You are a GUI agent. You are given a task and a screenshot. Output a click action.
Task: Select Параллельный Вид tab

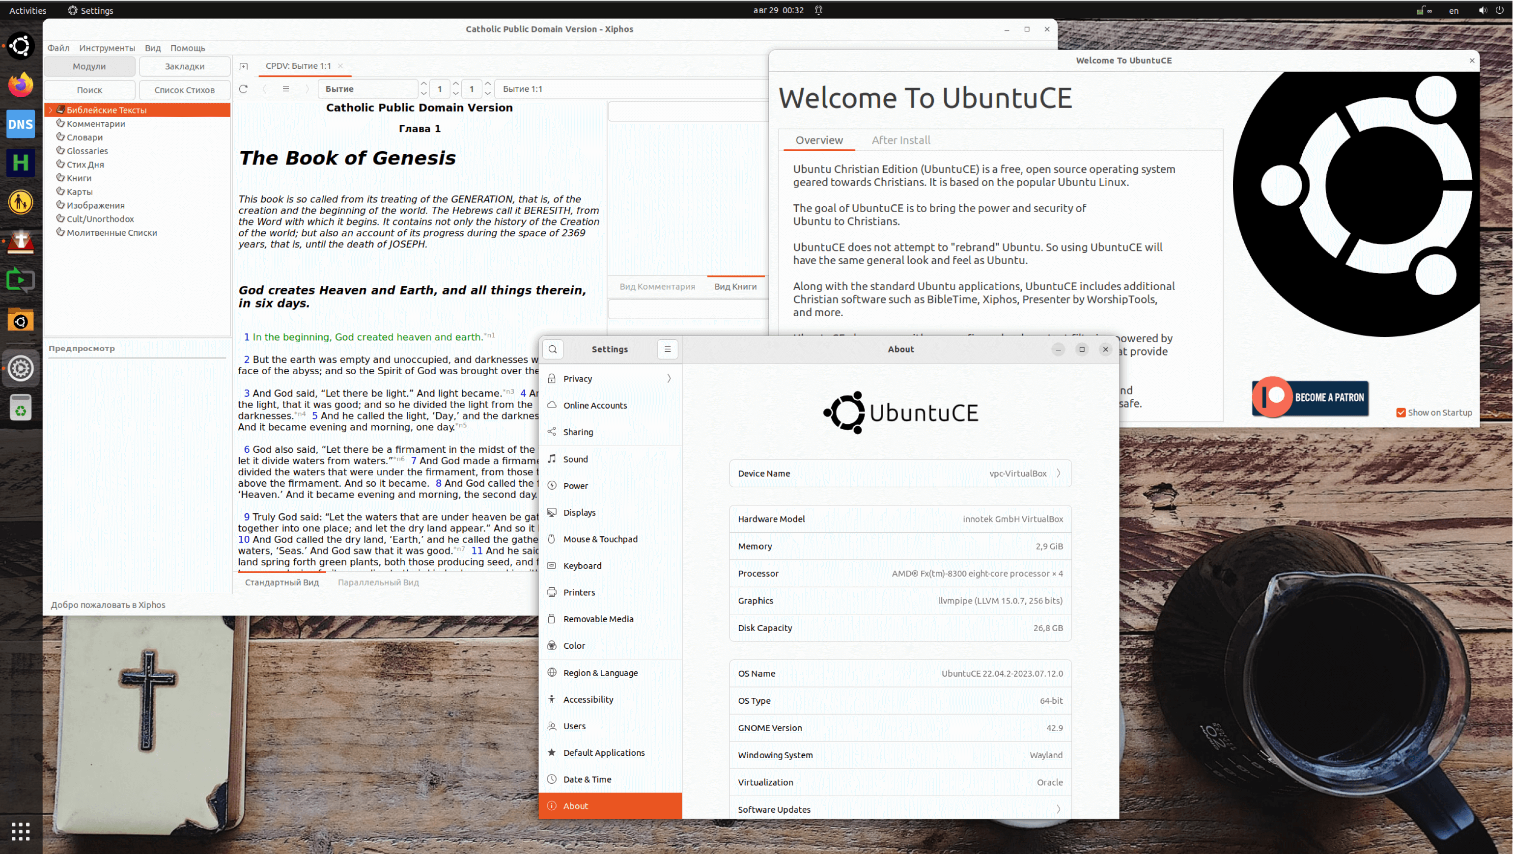[378, 582]
